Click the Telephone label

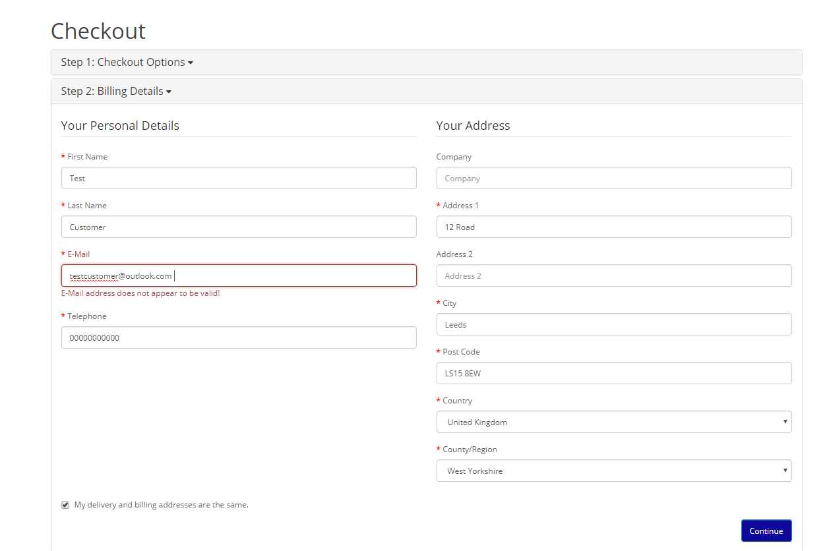point(86,316)
